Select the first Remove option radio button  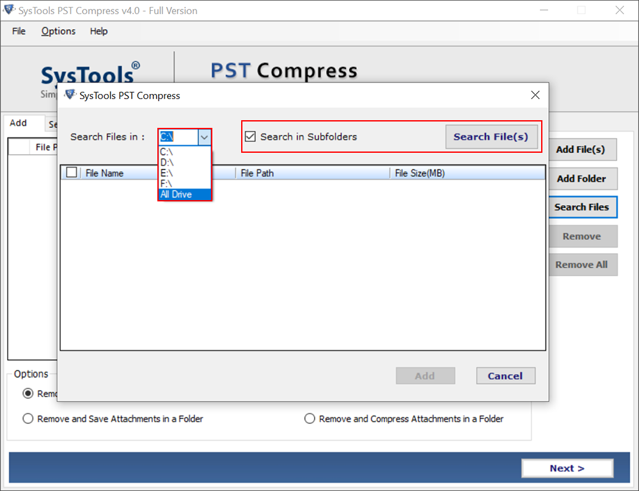tap(28, 394)
